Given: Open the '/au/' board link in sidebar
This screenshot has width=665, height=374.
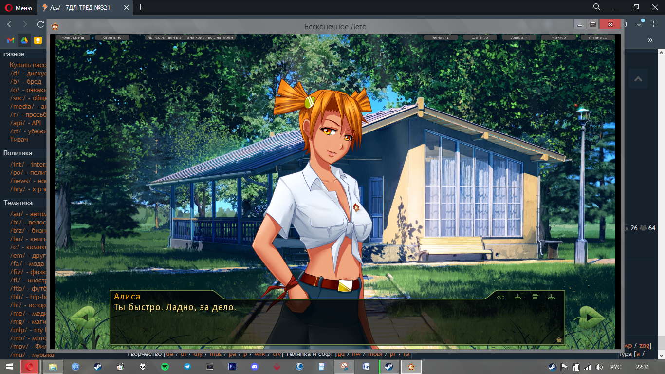Looking at the screenshot, I should coord(28,214).
